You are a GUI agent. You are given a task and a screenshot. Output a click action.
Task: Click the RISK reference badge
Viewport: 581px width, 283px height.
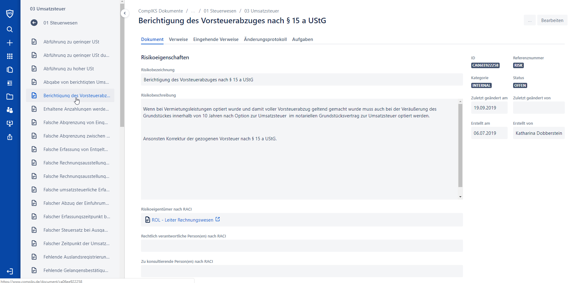pyautogui.click(x=518, y=65)
